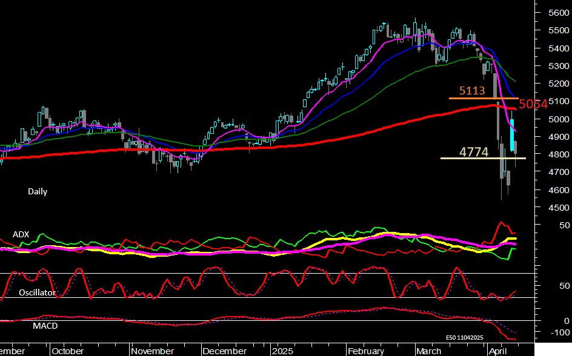Screen dimensions: 572x356
Task: Click the 2025 year label on time axis
Action: (x=282, y=351)
